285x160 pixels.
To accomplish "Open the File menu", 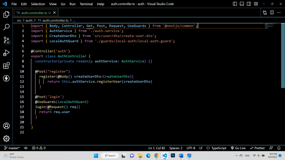I will tap(14, 4).
